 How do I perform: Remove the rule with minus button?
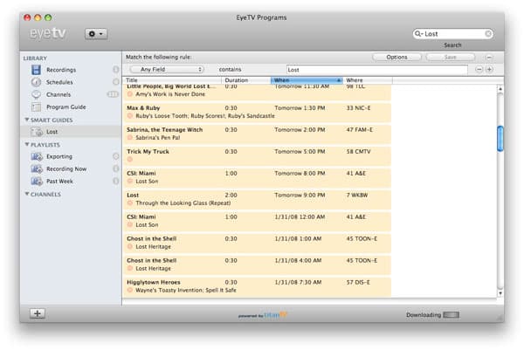(479, 70)
